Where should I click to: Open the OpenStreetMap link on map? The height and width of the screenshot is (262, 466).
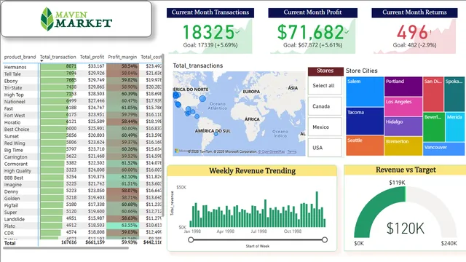pos(272,151)
